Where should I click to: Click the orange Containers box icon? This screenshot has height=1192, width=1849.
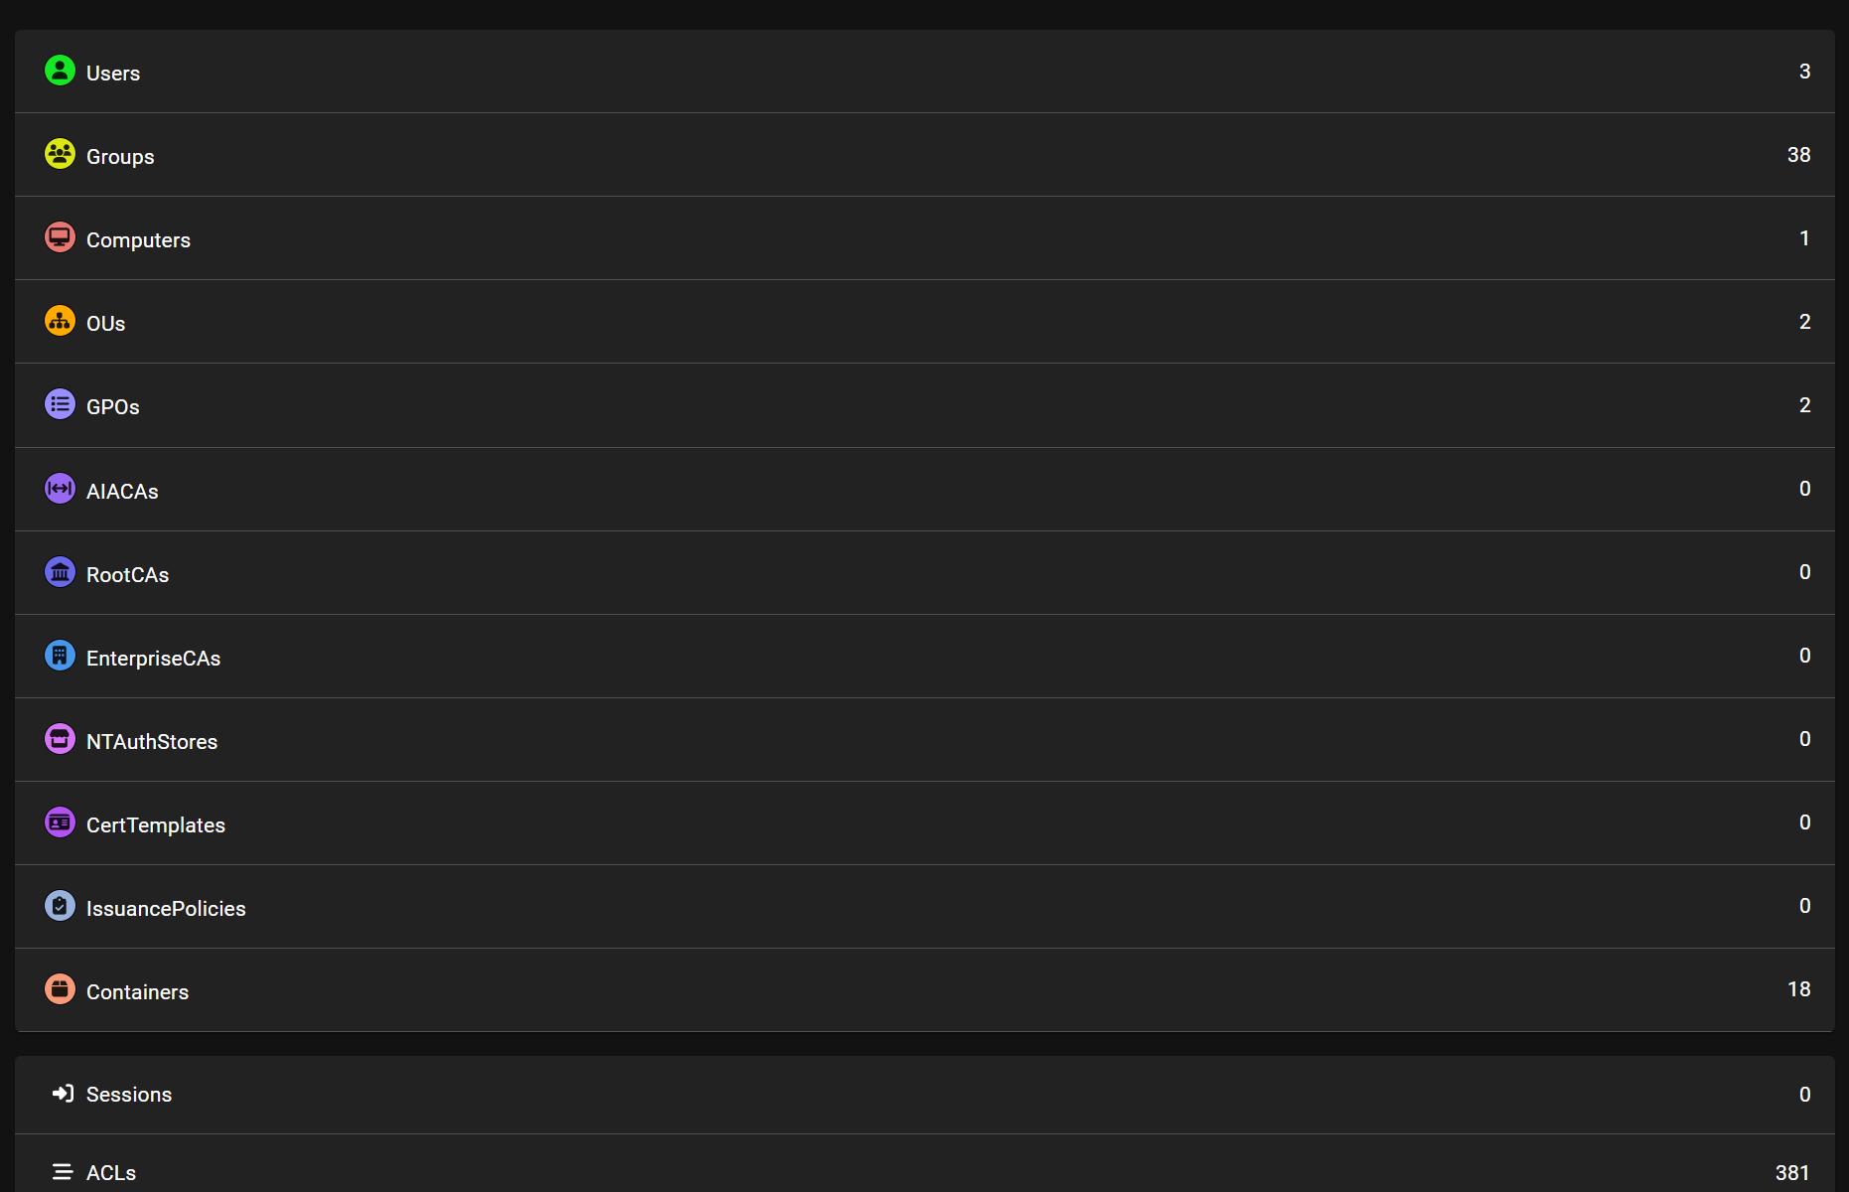click(x=60, y=989)
